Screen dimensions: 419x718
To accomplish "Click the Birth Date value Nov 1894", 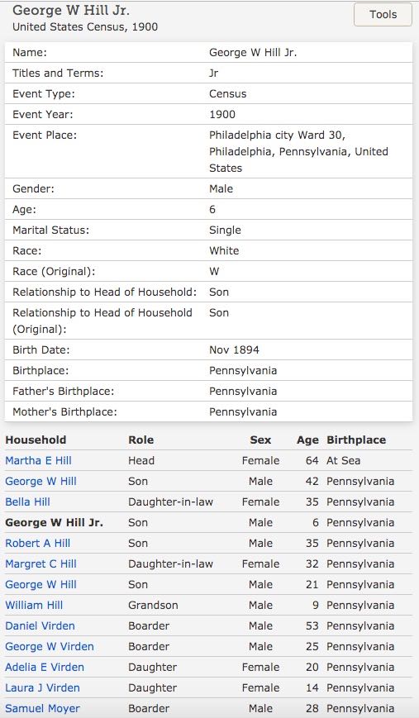I will (234, 349).
